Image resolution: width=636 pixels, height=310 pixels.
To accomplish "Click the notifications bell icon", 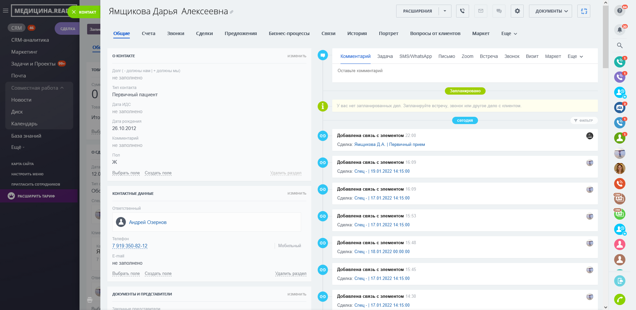I will (619, 30).
